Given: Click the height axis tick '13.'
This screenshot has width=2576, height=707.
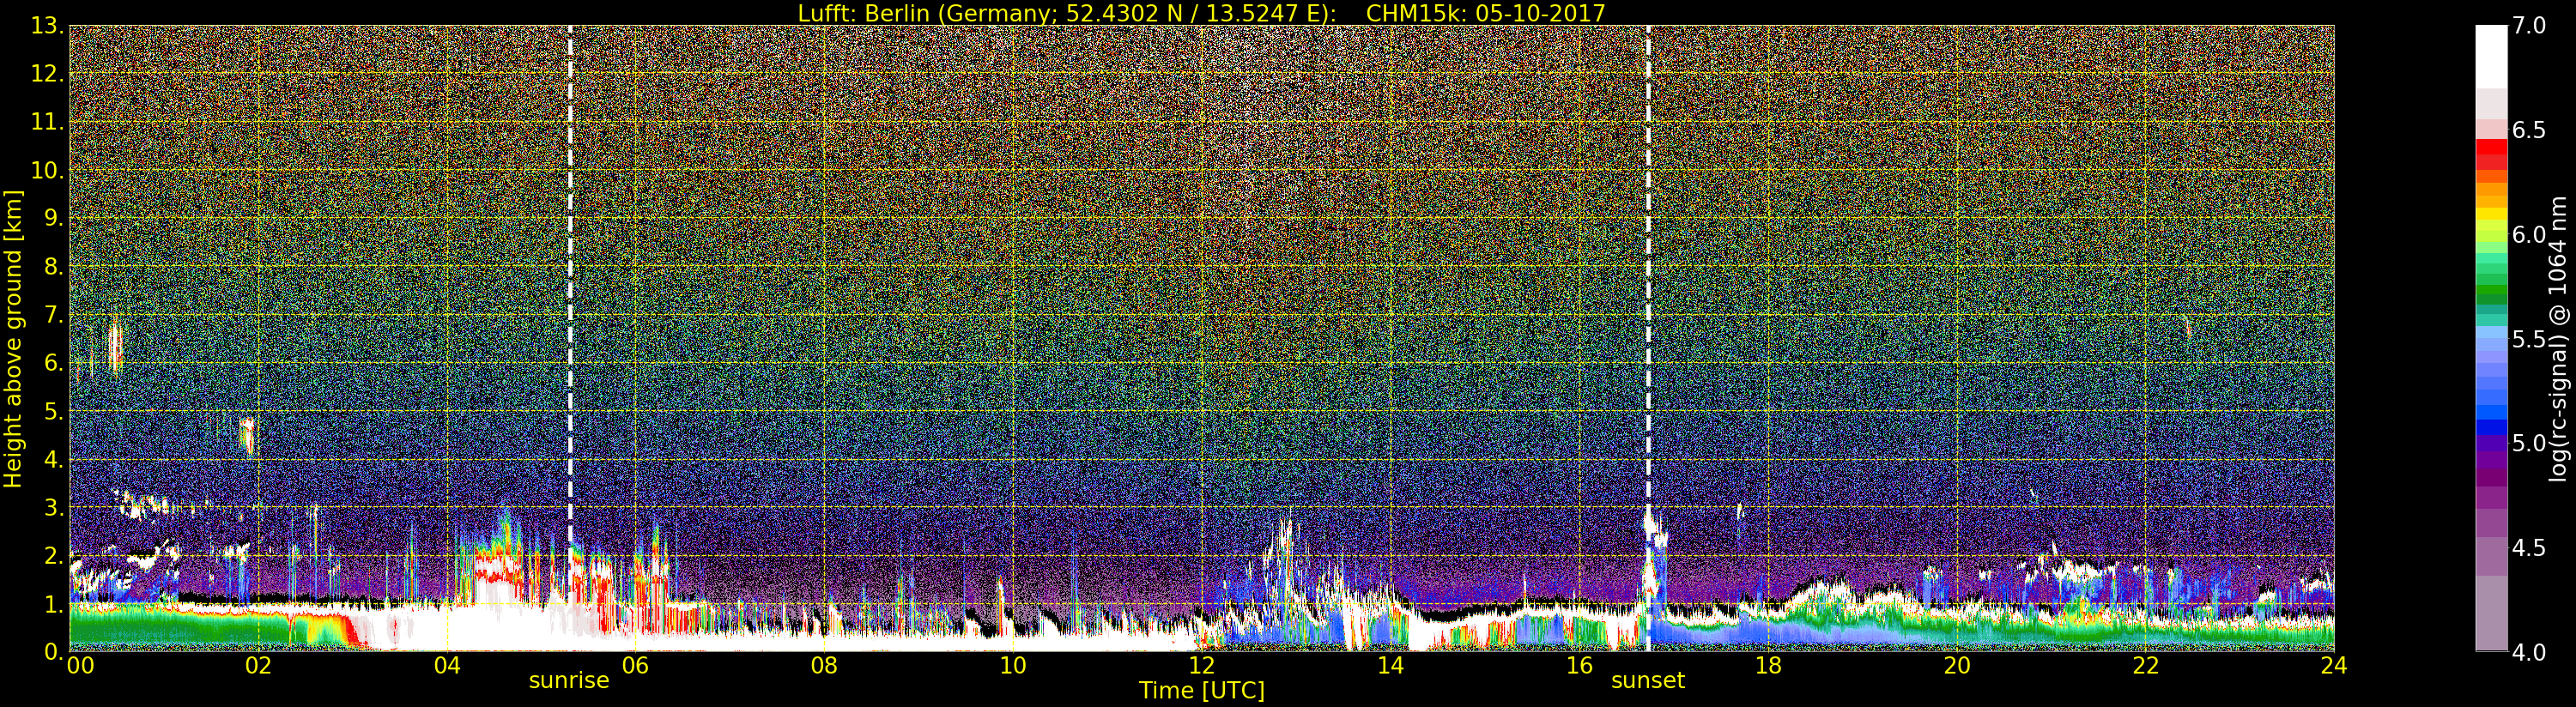Looking at the screenshot, I should pyautogui.click(x=47, y=26).
